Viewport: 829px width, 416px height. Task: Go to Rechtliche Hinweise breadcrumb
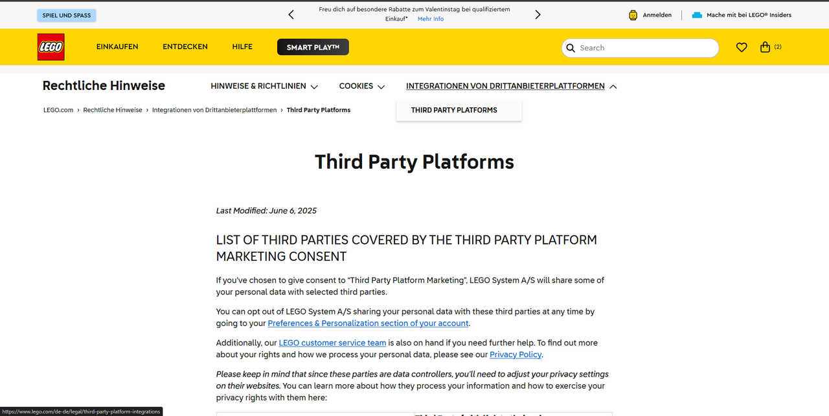click(x=113, y=110)
